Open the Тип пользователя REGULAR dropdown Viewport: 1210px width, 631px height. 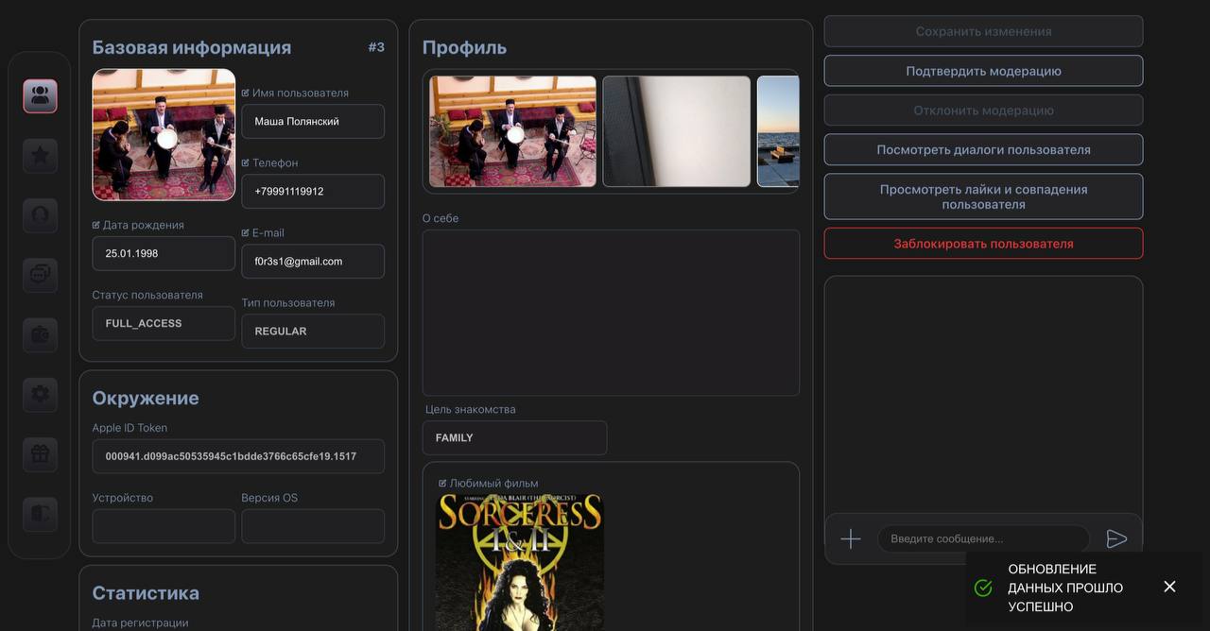coord(313,332)
